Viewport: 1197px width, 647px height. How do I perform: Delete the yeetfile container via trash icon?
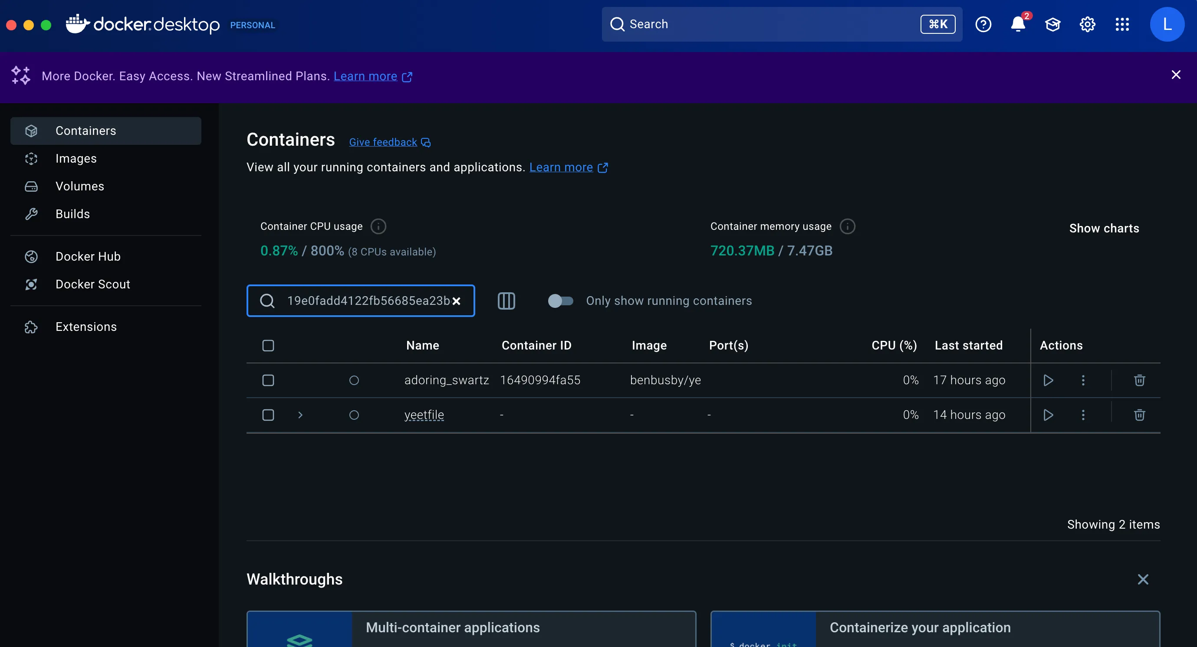pos(1139,415)
